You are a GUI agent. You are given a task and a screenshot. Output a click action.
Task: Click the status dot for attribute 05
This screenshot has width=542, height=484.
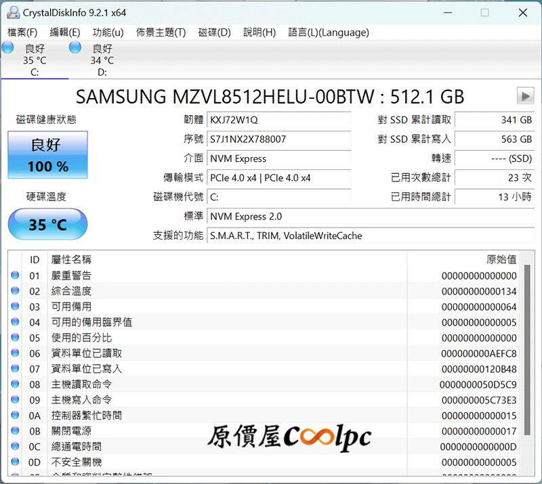[15, 337]
